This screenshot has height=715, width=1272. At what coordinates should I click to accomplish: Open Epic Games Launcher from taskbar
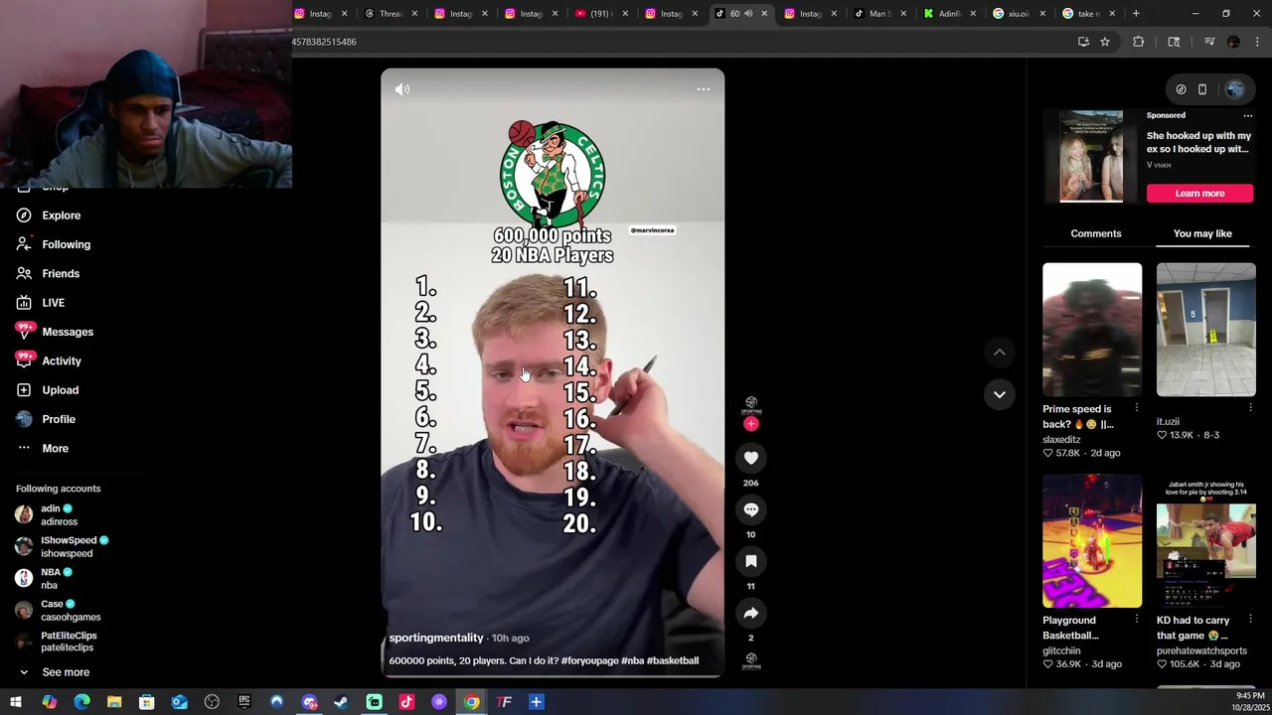tap(244, 702)
